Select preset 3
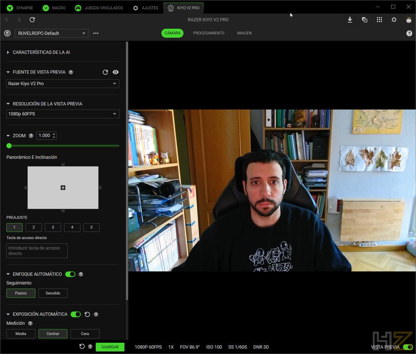Image resolution: width=416 pixels, height=354 pixels. [53, 228]
